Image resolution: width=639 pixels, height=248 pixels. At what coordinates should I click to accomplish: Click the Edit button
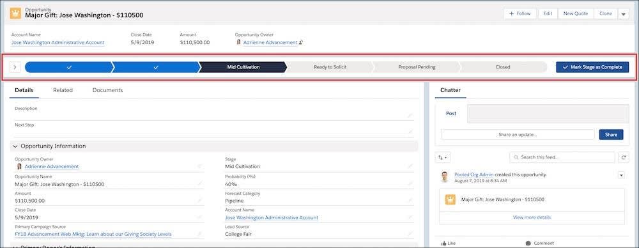548,14
